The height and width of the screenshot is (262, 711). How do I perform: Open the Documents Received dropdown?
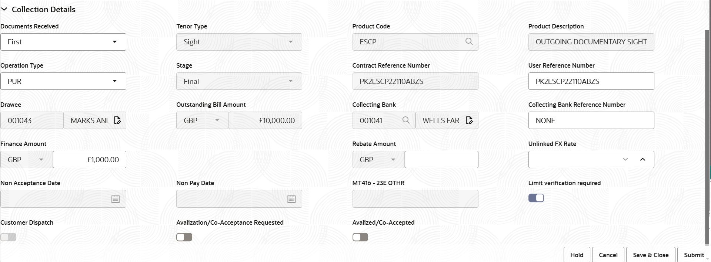pyautogui.click(x=115, y=42)
